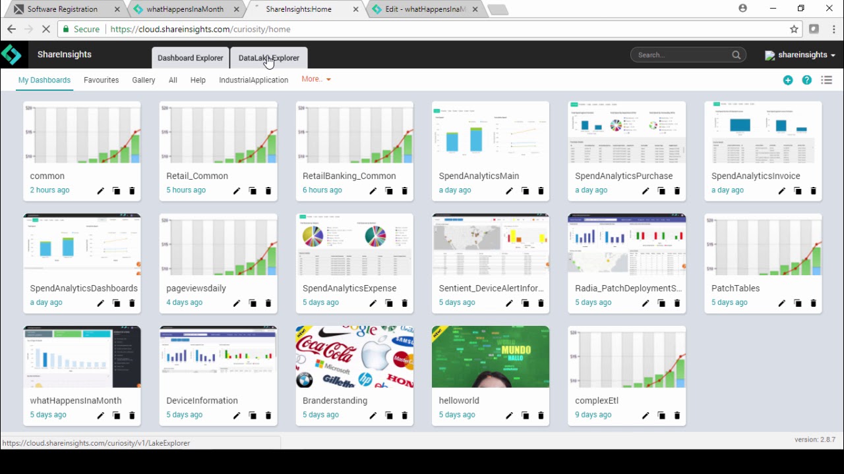Delete the Radia_PatchDeployment dashboard
This screenshot has width=844, height=474.
pyautogui.click(x=677, y=303)
